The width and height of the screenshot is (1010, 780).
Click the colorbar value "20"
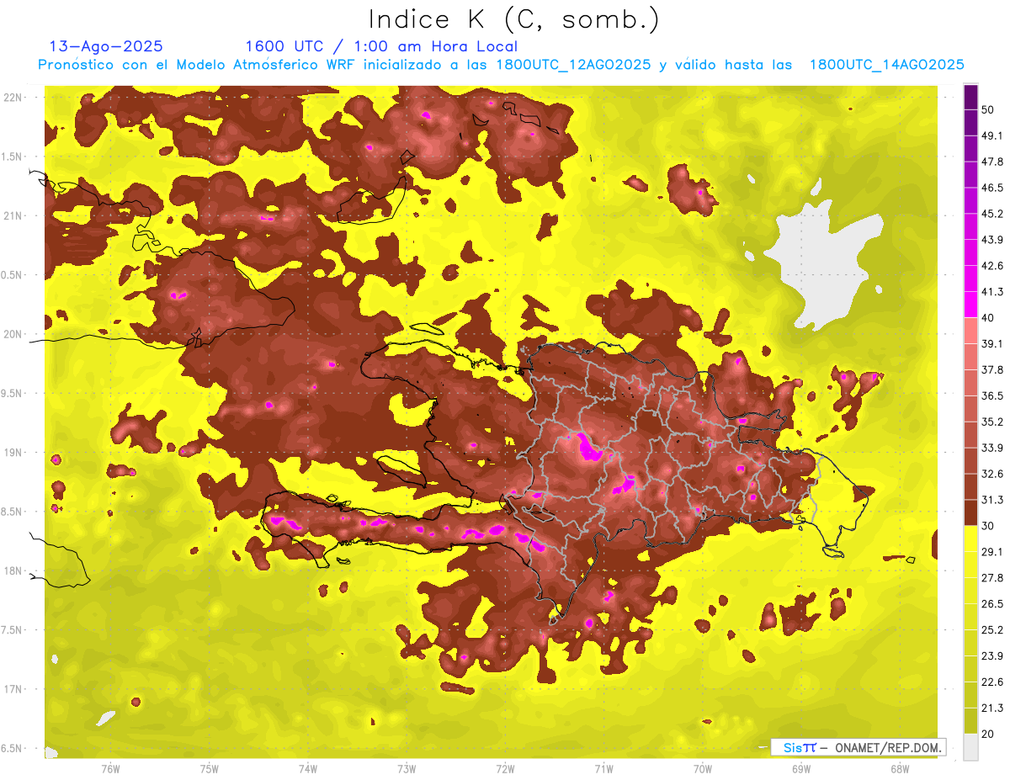click(x=987, y=734)
